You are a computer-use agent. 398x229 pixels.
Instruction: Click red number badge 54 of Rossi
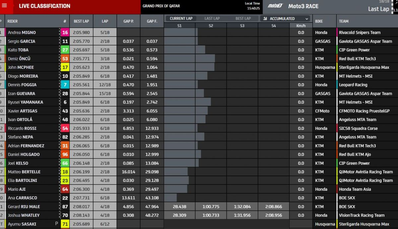pos(65,128)
